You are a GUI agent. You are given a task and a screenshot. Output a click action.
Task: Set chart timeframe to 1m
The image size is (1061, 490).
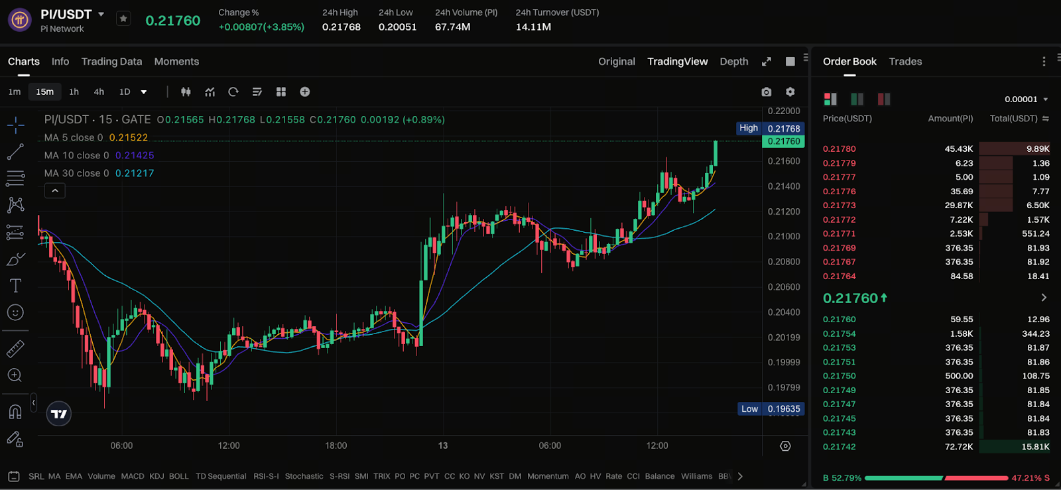[15, 92]
